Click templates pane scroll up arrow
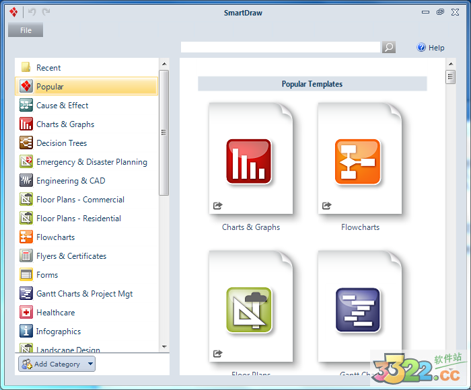The width and height of the screenshot is (471, 390). 451,64
